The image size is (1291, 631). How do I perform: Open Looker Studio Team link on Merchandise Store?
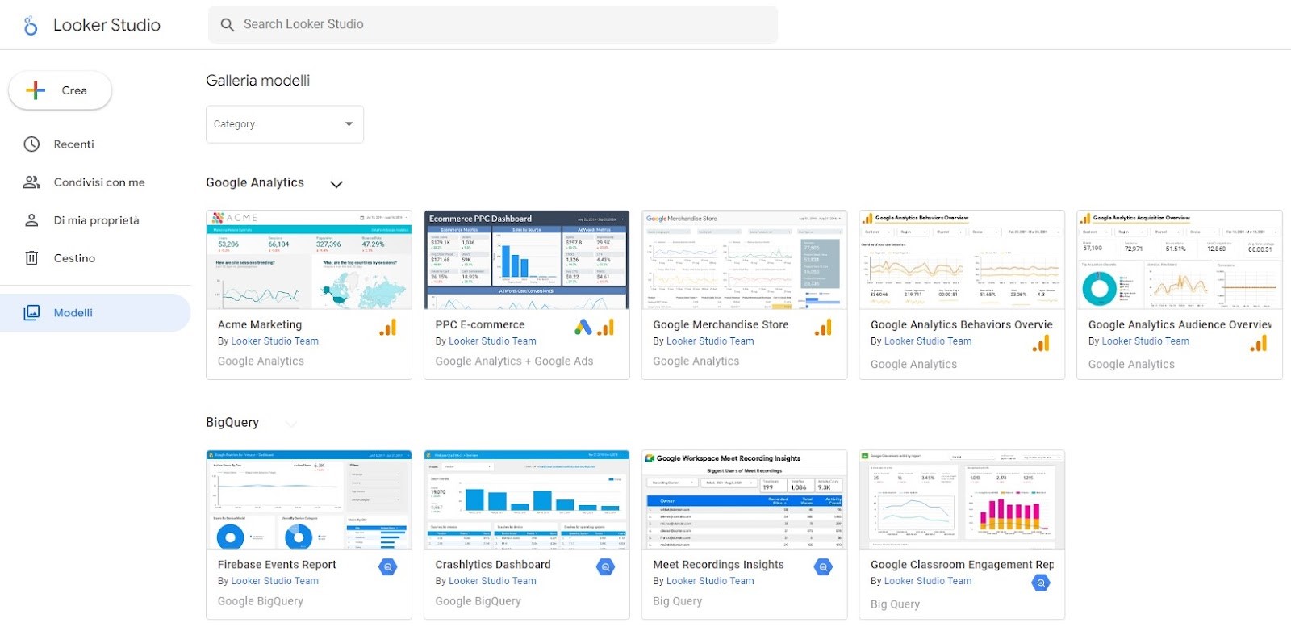coord(710,341)
